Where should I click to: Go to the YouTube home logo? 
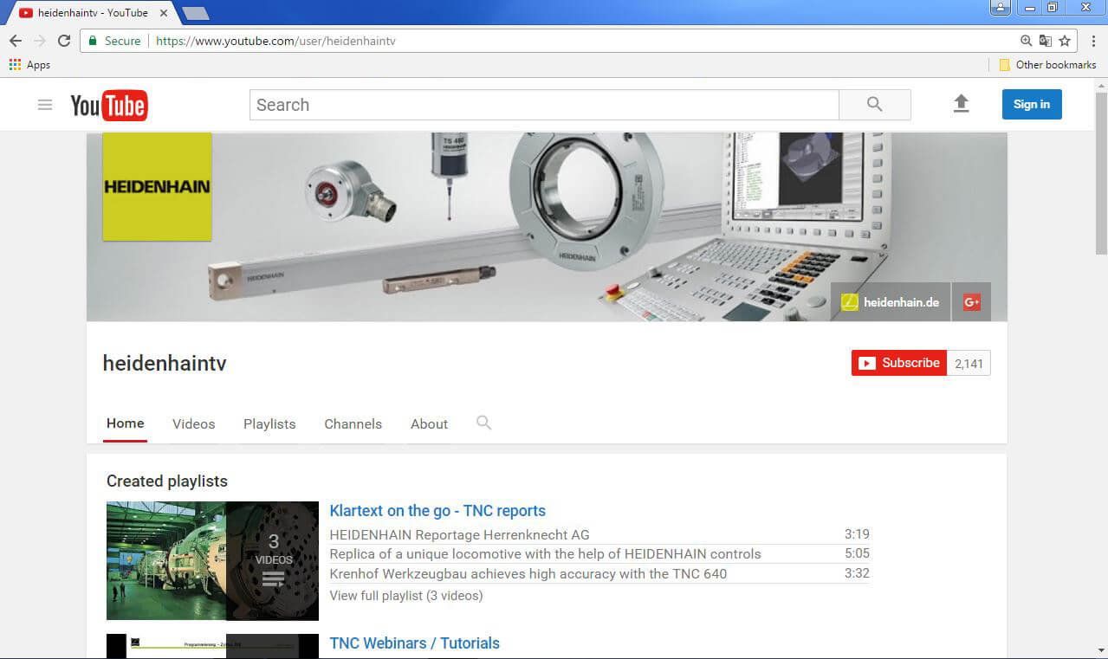pyautogui.click(x=109, y=106)
